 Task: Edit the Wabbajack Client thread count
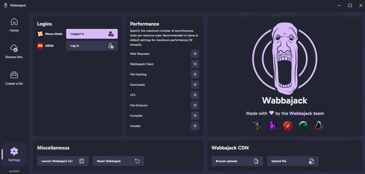tap(195, 64)
